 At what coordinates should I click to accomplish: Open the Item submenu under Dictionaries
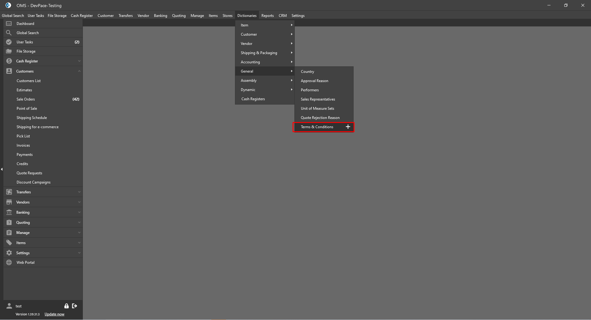pos(265,25)
